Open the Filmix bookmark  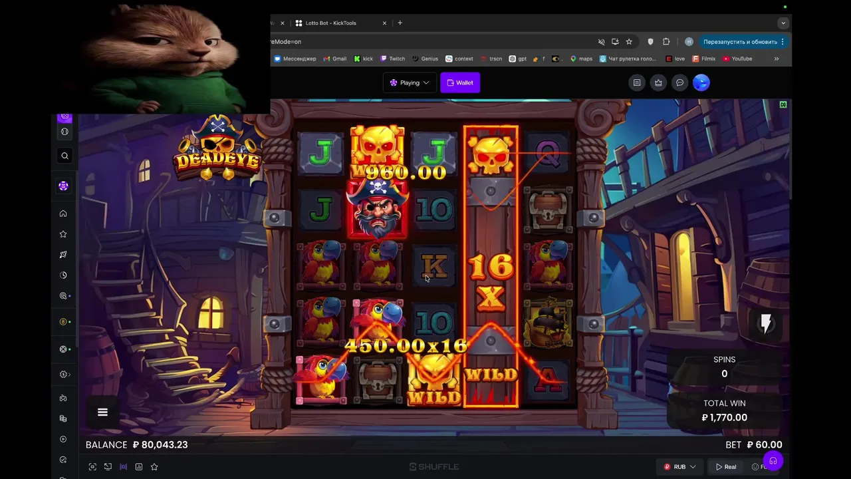[x=704, y=59]
